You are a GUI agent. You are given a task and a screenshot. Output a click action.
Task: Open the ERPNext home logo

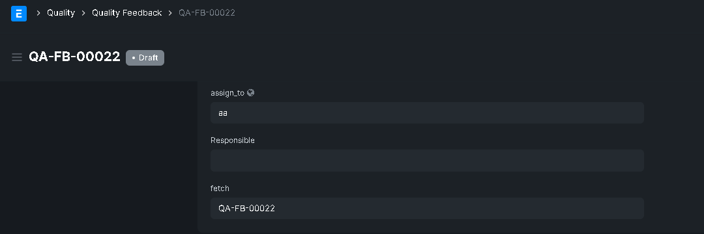[x=19, y=14]
